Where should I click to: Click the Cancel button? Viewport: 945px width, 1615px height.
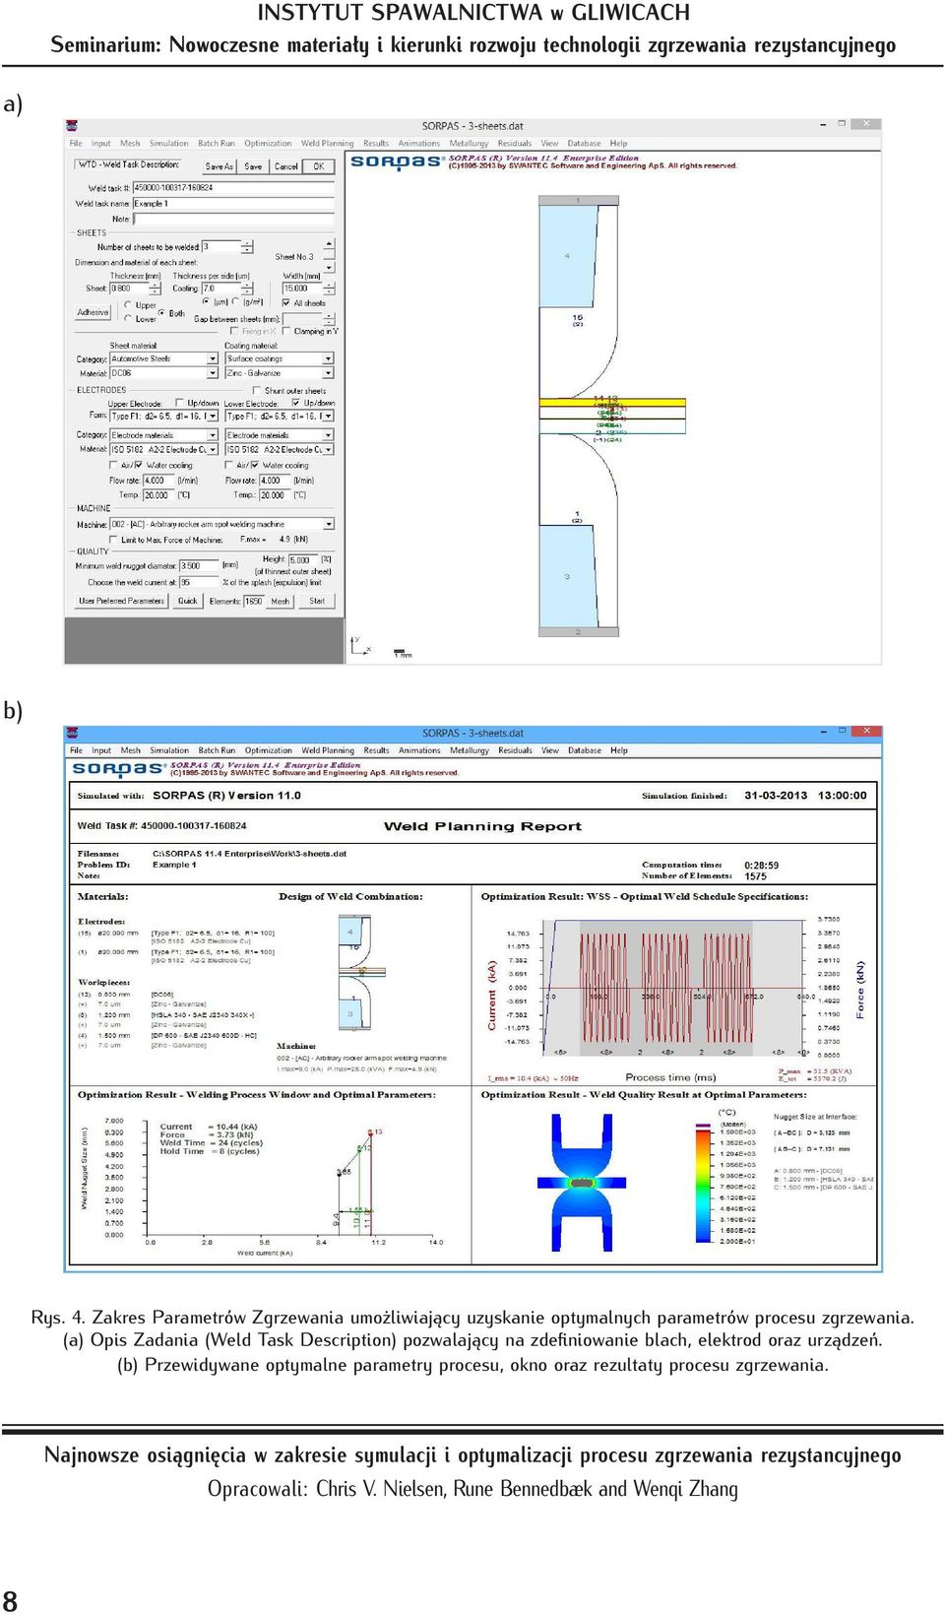[285, 166]
